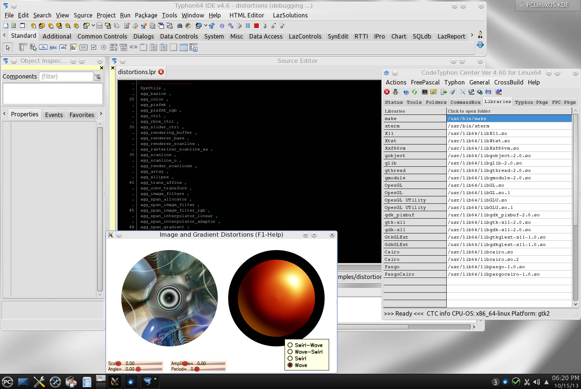Click the orange folder icon in CodeTyphon Center
Image resolution: width=581 pixels, height=389 pixels.
[433, 92]
